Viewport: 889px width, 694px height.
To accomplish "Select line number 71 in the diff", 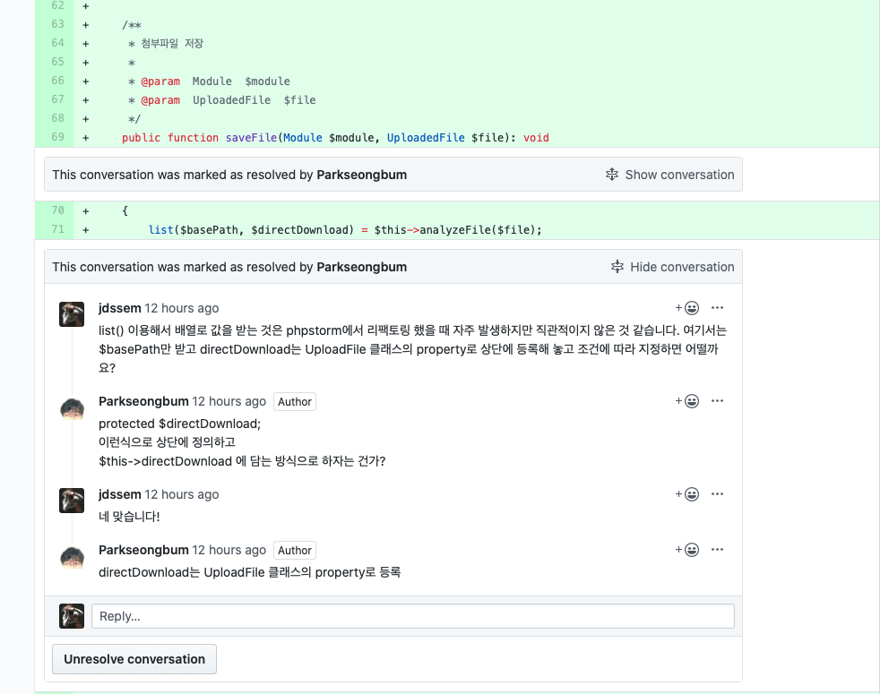I will pyautogui.click(x=56, y=229).
